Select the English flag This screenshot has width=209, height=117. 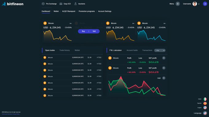point(205,108)
